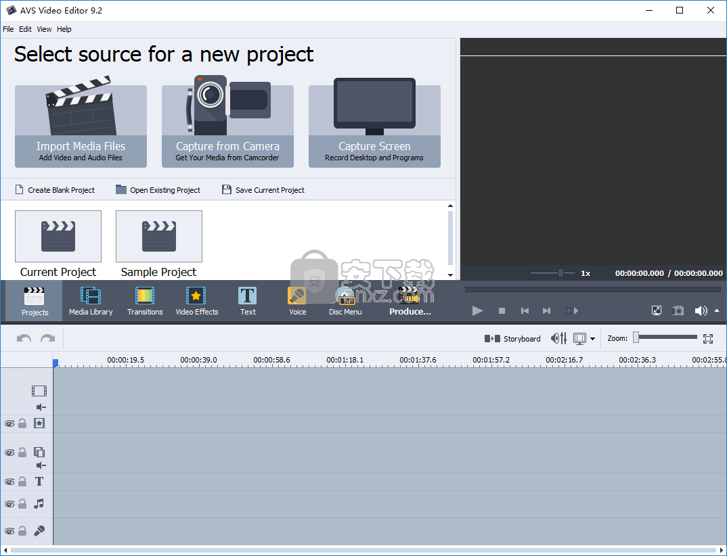Click the video overlay track icon
Viewport: 727px width, 556px height.
point(39,453)
